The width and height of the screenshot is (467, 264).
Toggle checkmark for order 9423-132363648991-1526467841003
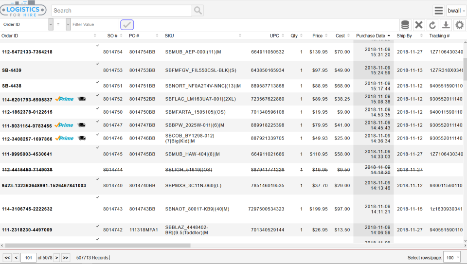click(97, 179)
